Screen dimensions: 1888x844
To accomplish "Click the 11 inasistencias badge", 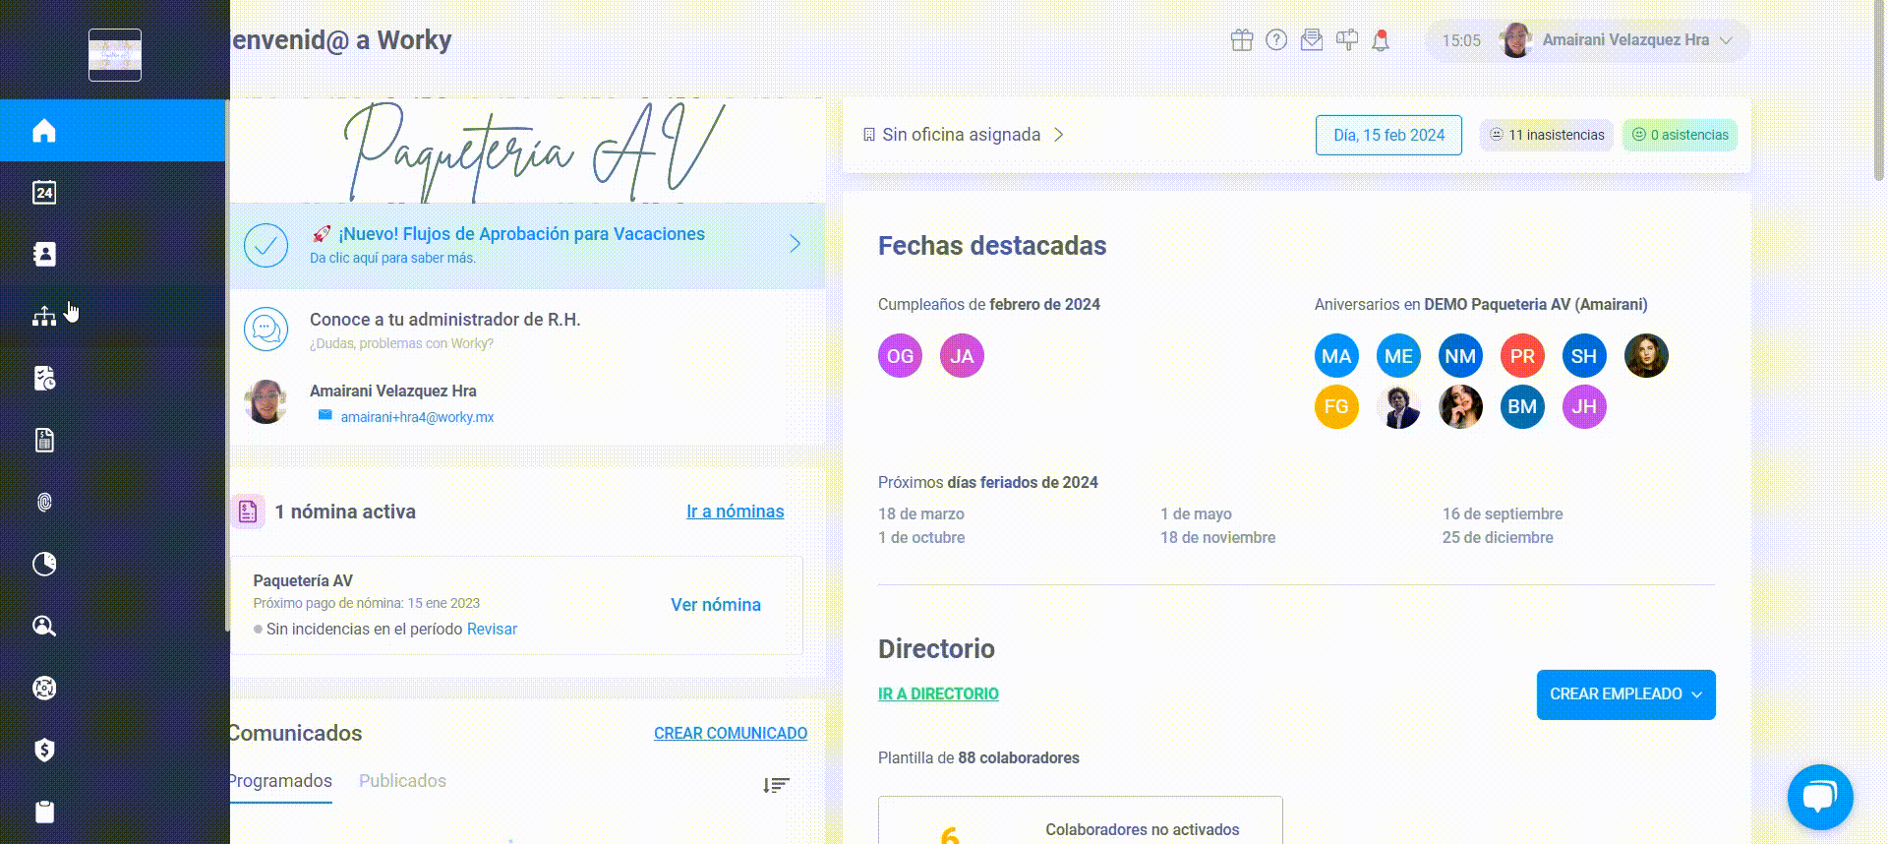I will 1547,135.
